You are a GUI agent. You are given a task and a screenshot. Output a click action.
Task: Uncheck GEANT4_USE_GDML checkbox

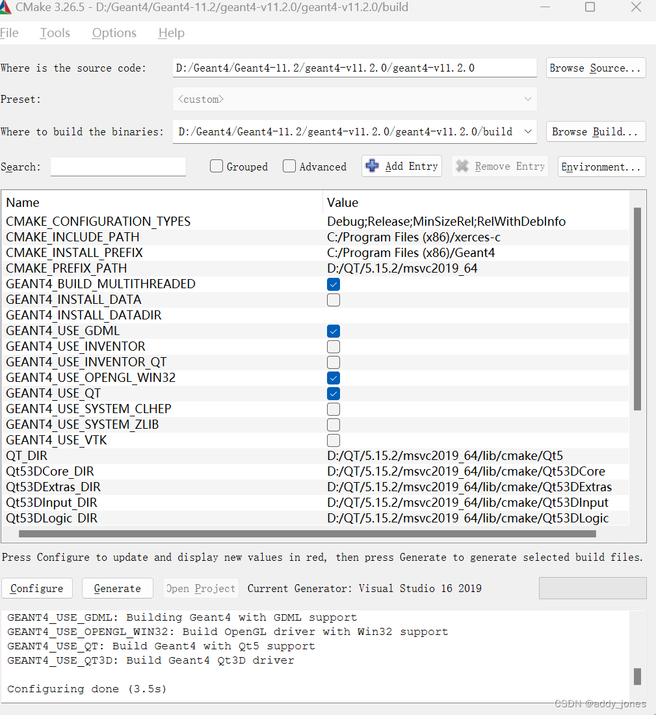(334, 331)
